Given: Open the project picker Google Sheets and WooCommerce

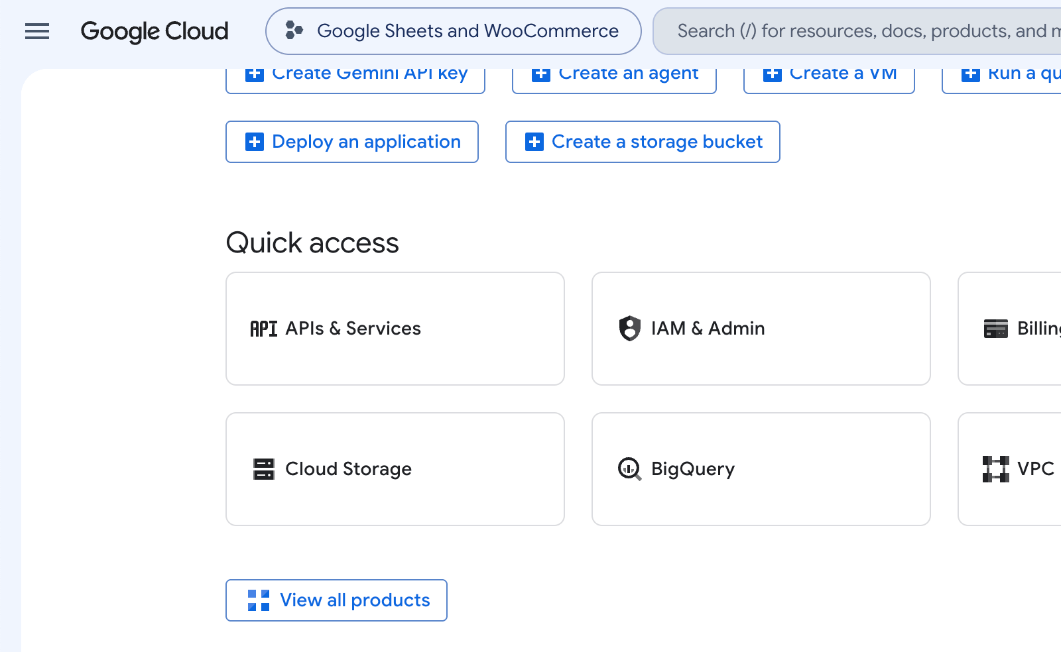Looking at the screenshot, I should point(454,31).
